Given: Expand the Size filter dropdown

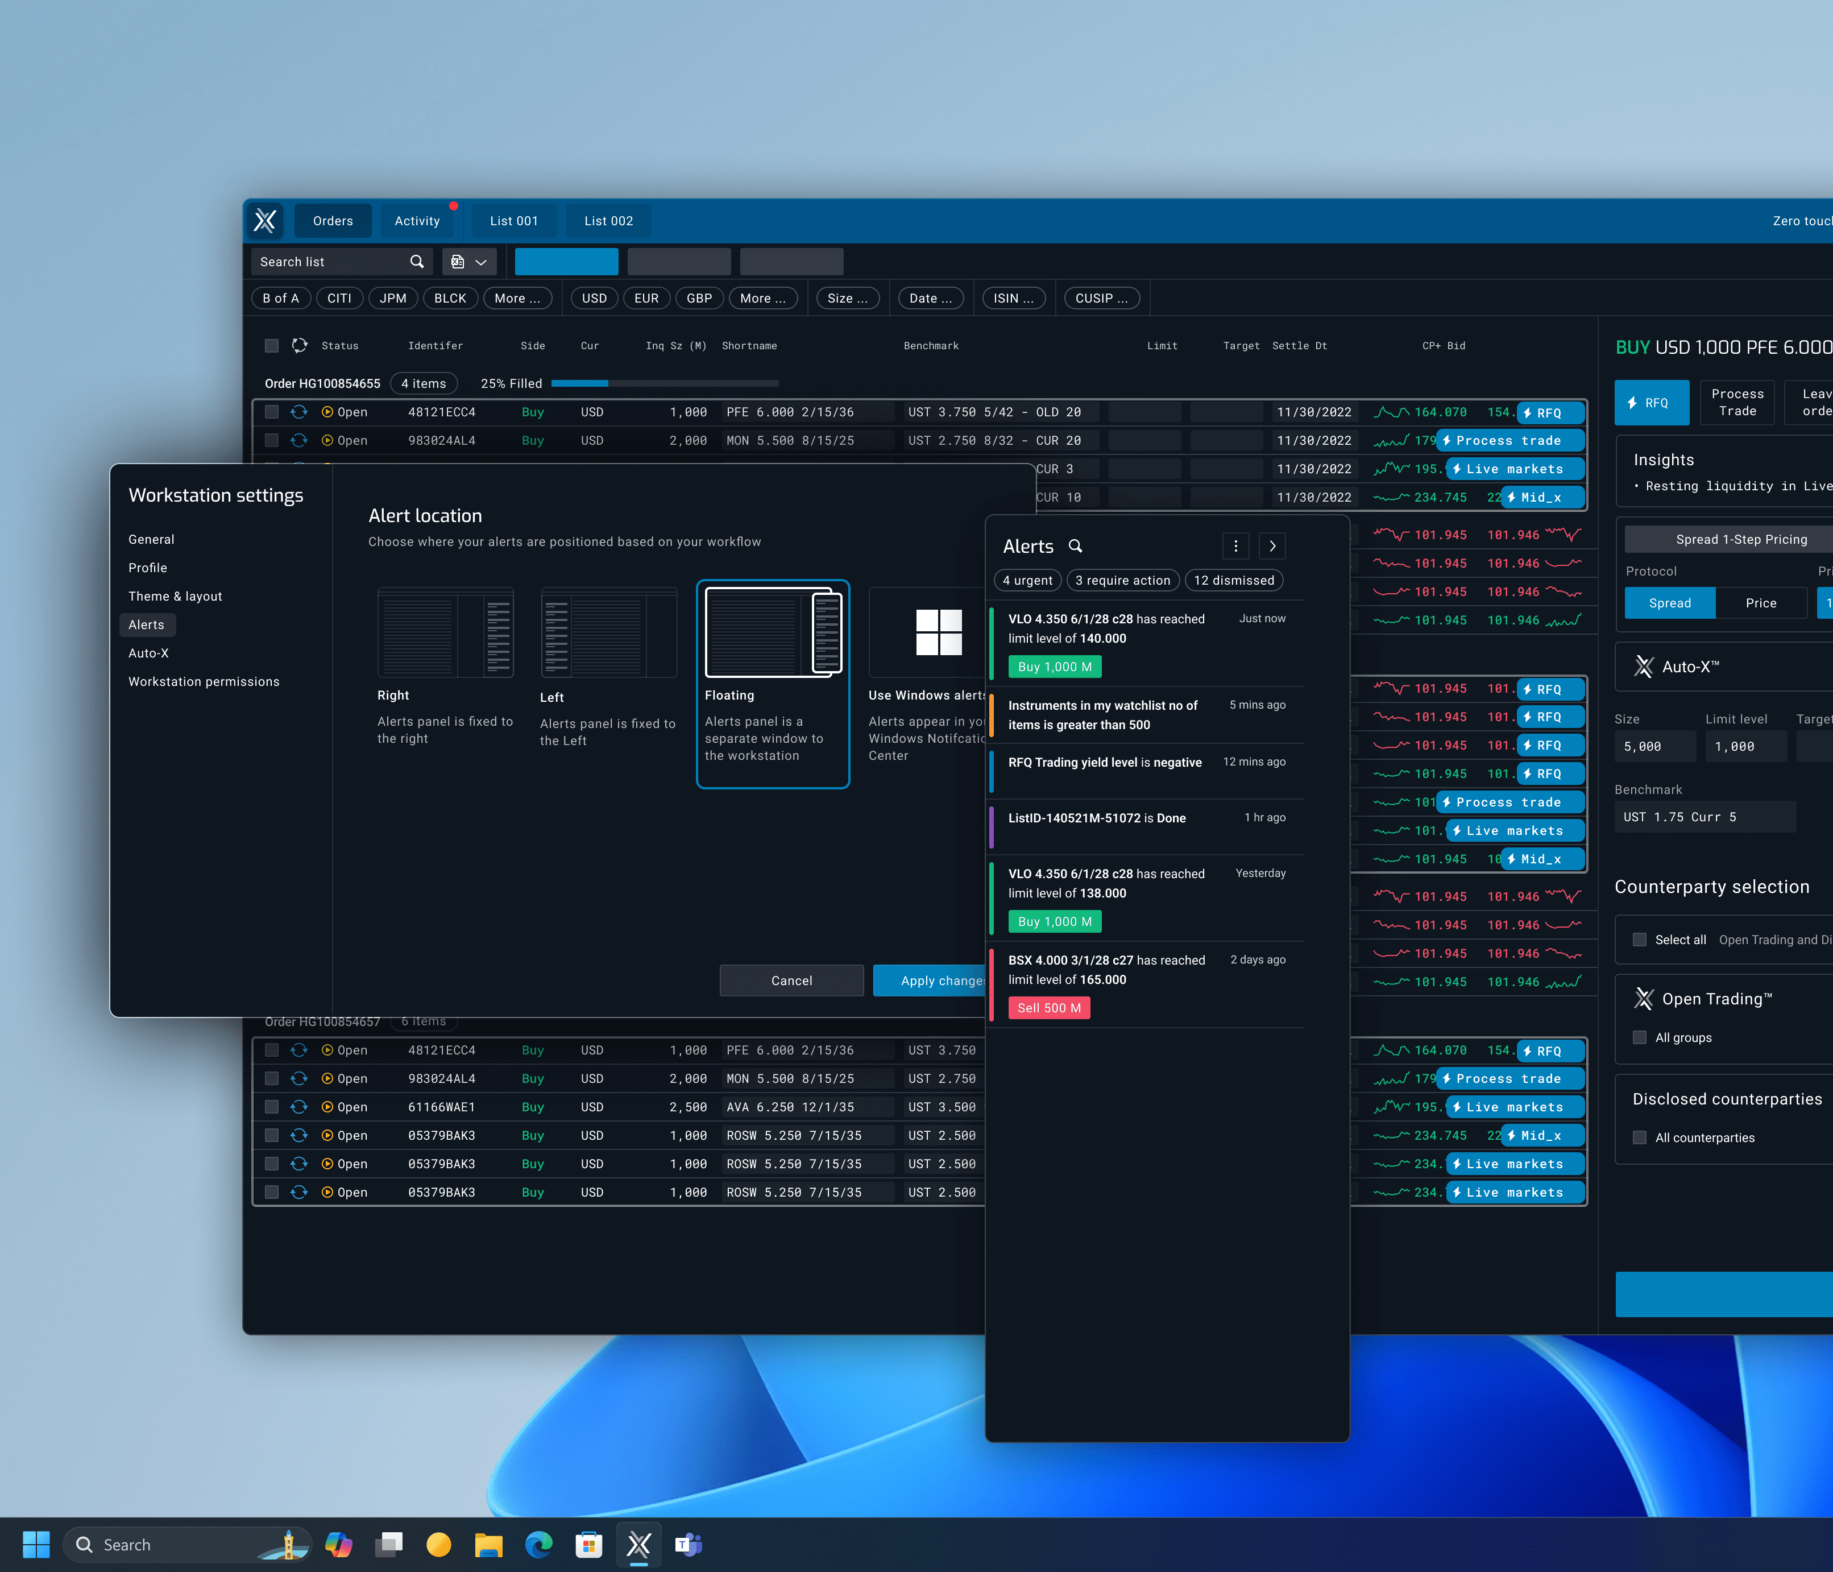Looking at the screenshot, I should (853, 299).
